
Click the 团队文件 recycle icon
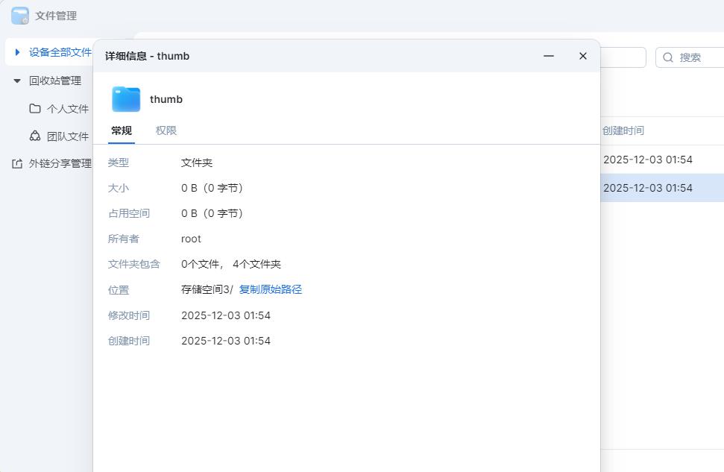(x=35, y=136)
